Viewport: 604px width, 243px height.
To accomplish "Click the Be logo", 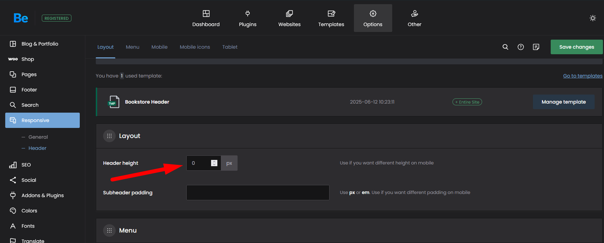I will (x=21, y=18).
